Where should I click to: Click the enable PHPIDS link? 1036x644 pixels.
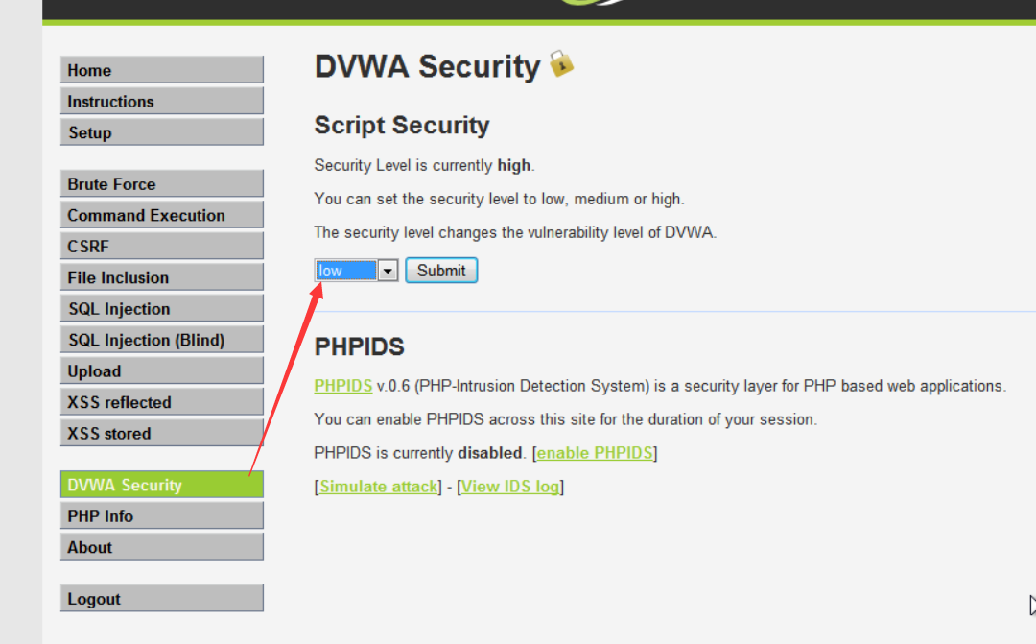click(x=595, y=453)
